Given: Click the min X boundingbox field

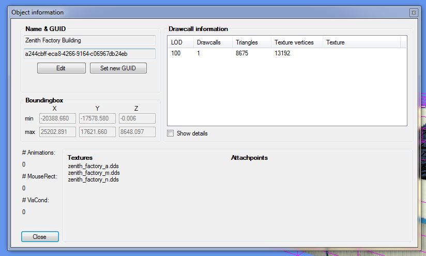Looking at the screenshot, I should (57, 119).
